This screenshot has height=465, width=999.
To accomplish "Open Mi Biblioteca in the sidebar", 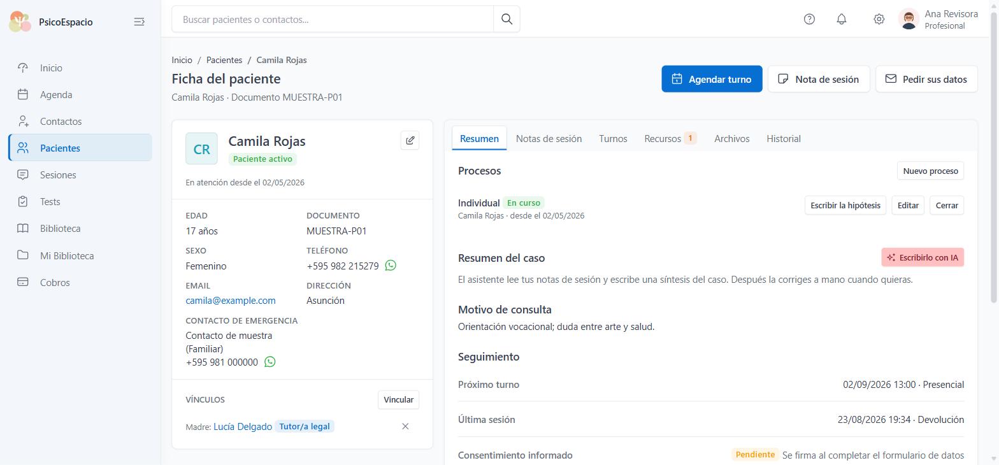I will click(x=80, y=256).
